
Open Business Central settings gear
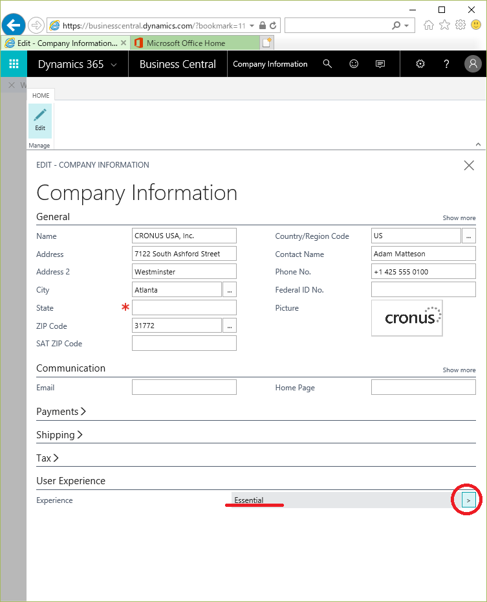click(420, 63)
